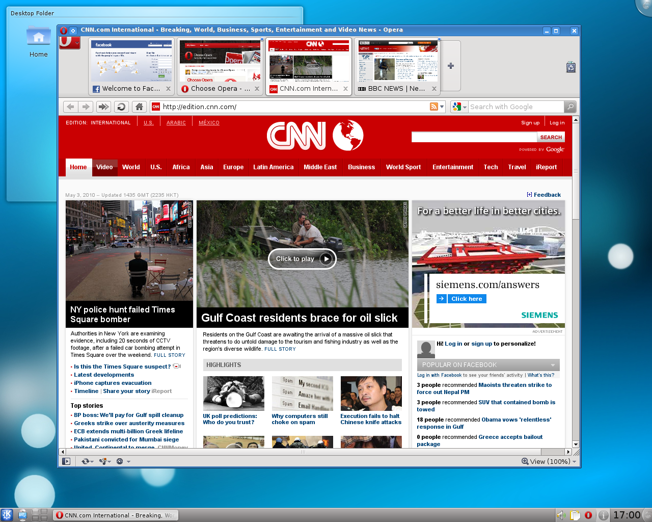This screenshot has height=522, width=652.
Task: Close the Welcome to Facebook tab
Action: (169, 89)
